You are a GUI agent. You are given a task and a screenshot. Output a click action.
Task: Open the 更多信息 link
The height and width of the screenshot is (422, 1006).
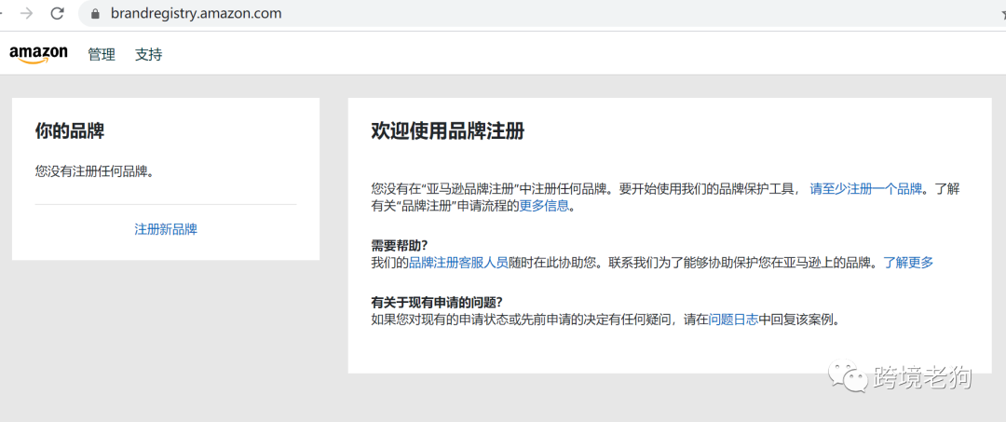coord(543,207)
